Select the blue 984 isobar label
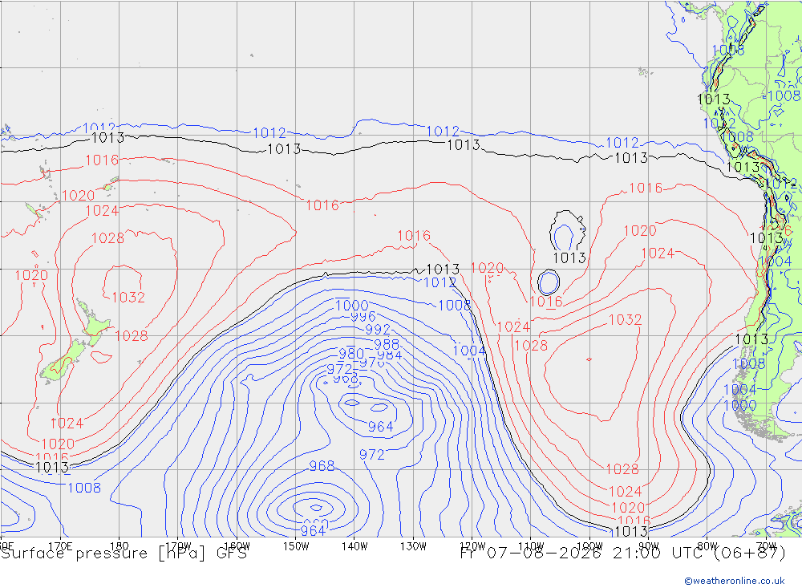Screen dimensions: 802x588 [389, 355]
